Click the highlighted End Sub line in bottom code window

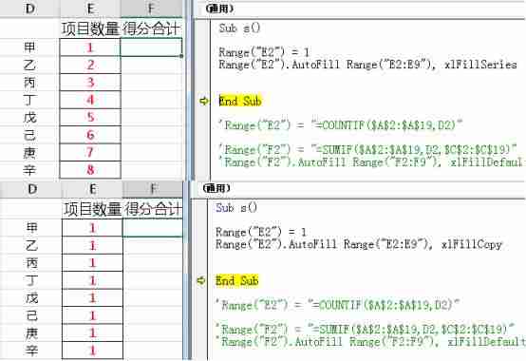coord(236,280)
